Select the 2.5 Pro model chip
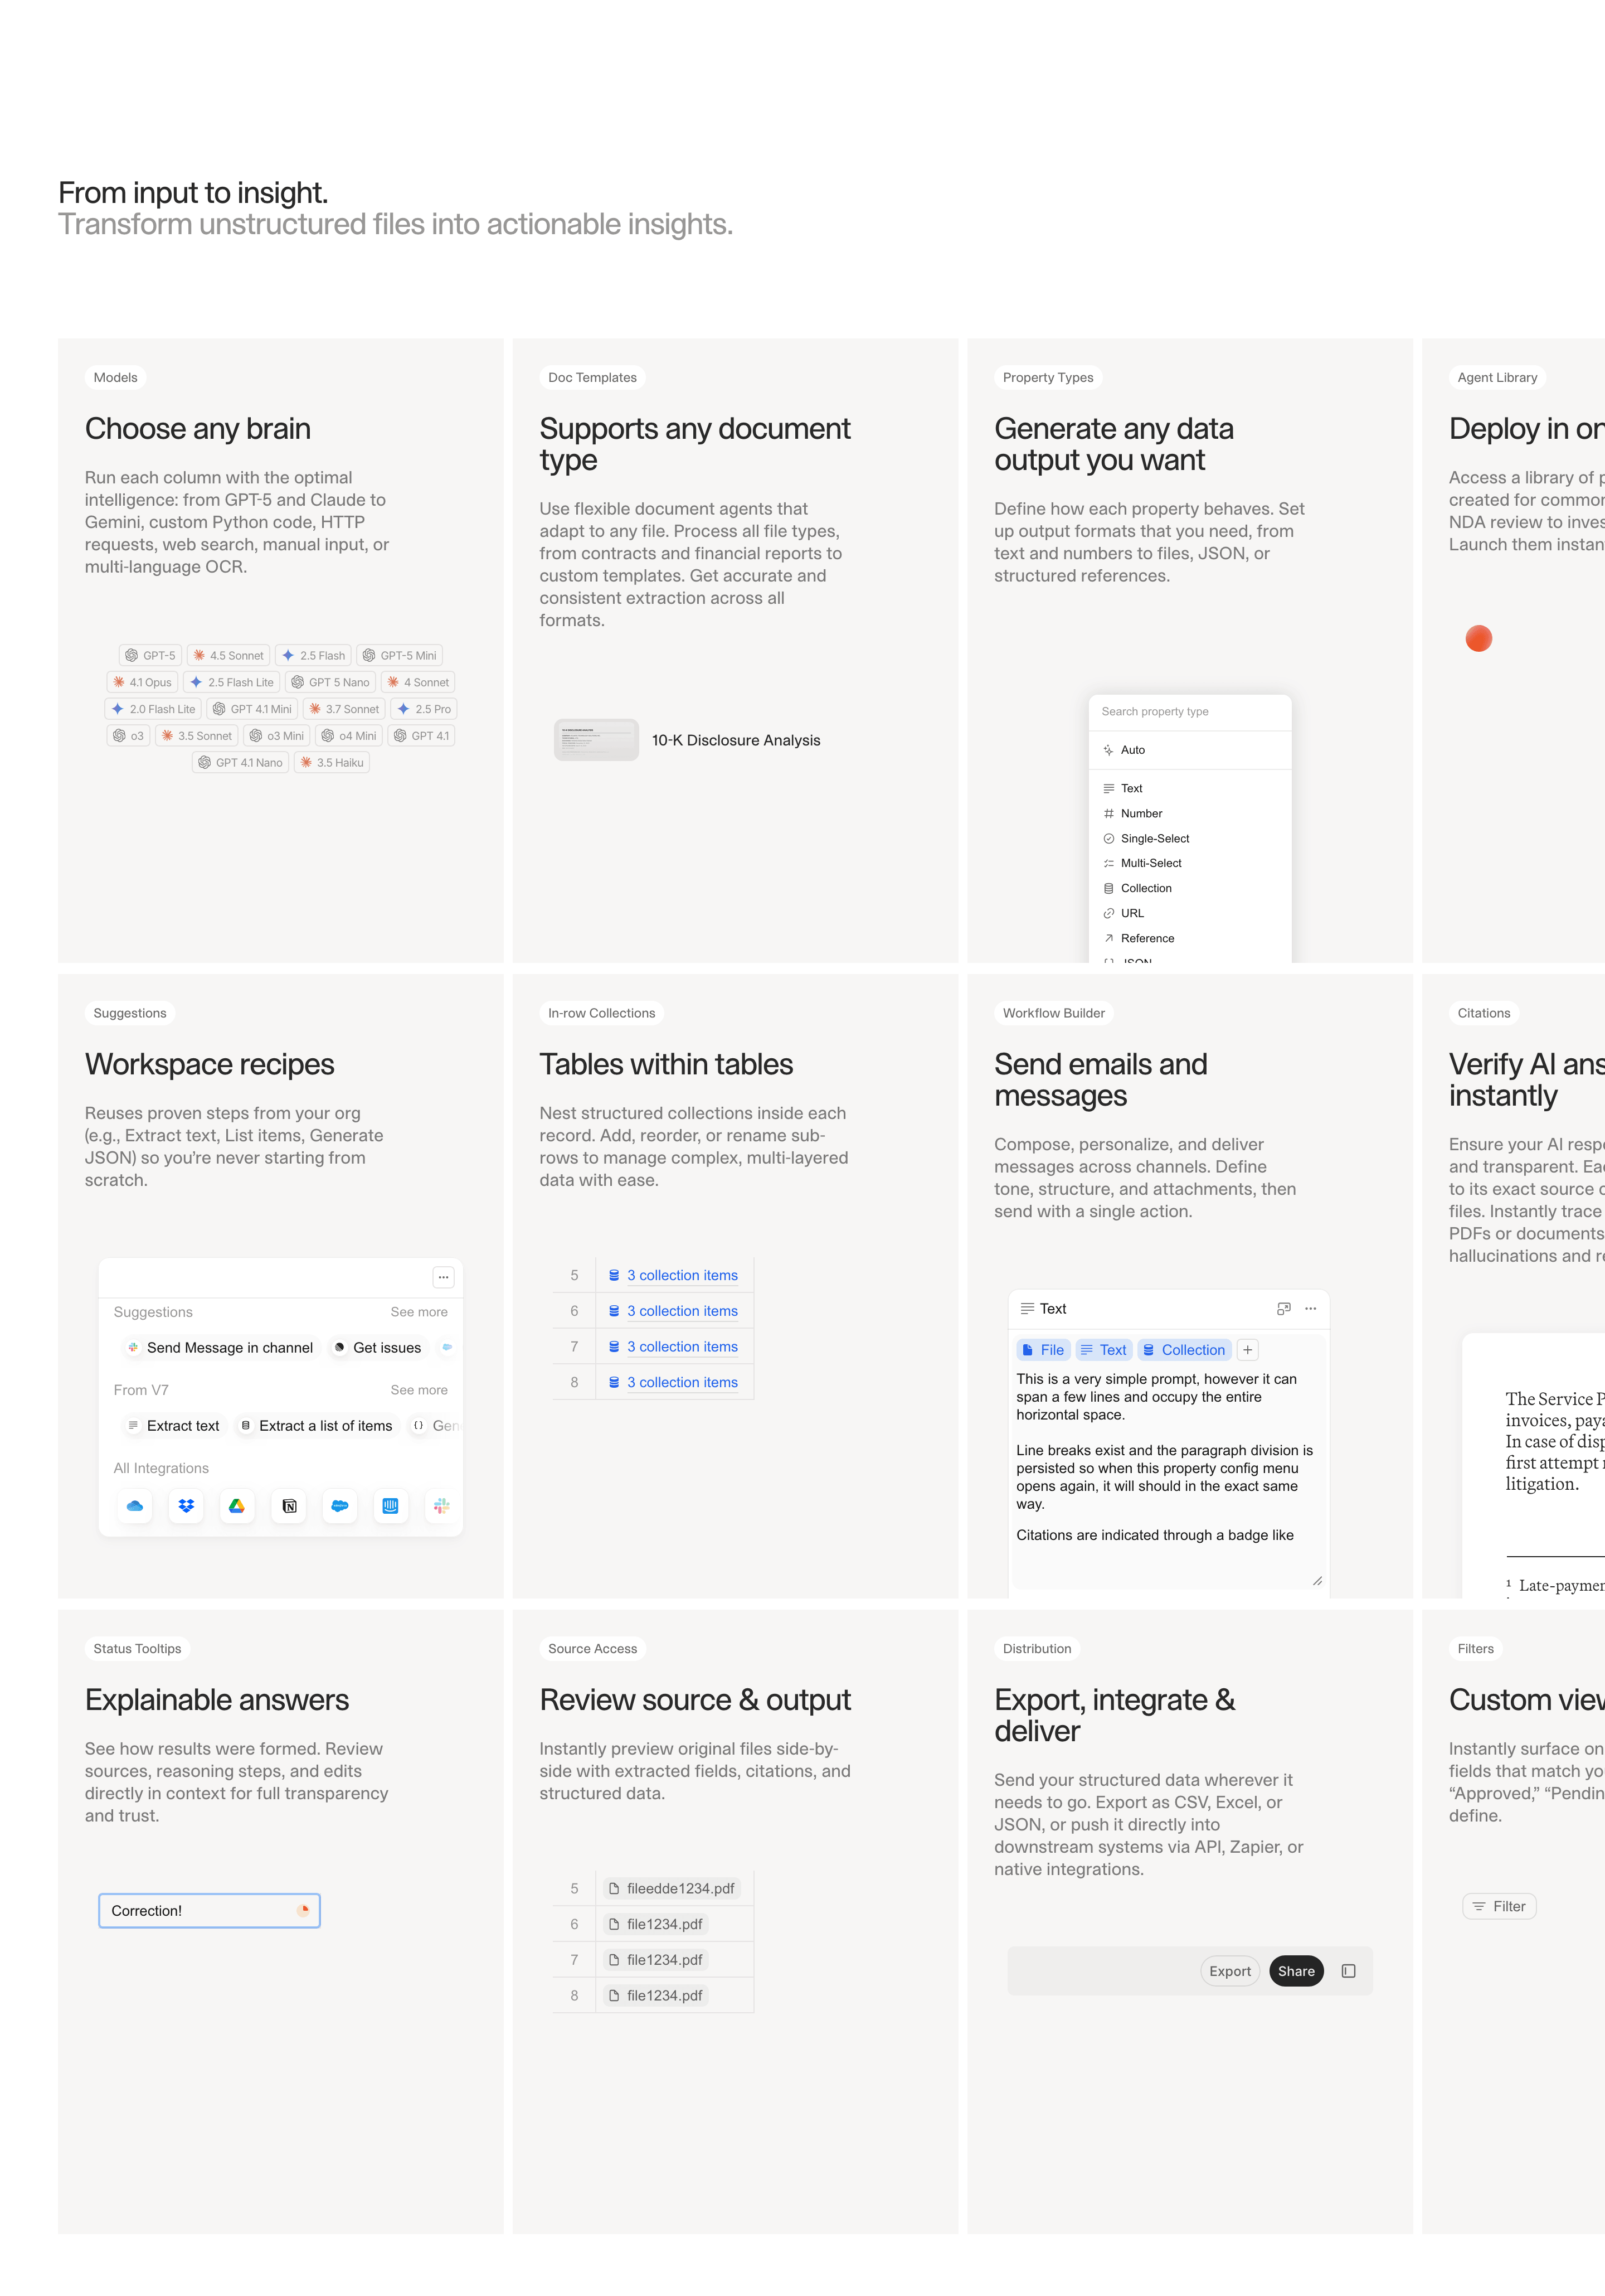This screenshot has width=1605, height=2296. pos(424,709)
